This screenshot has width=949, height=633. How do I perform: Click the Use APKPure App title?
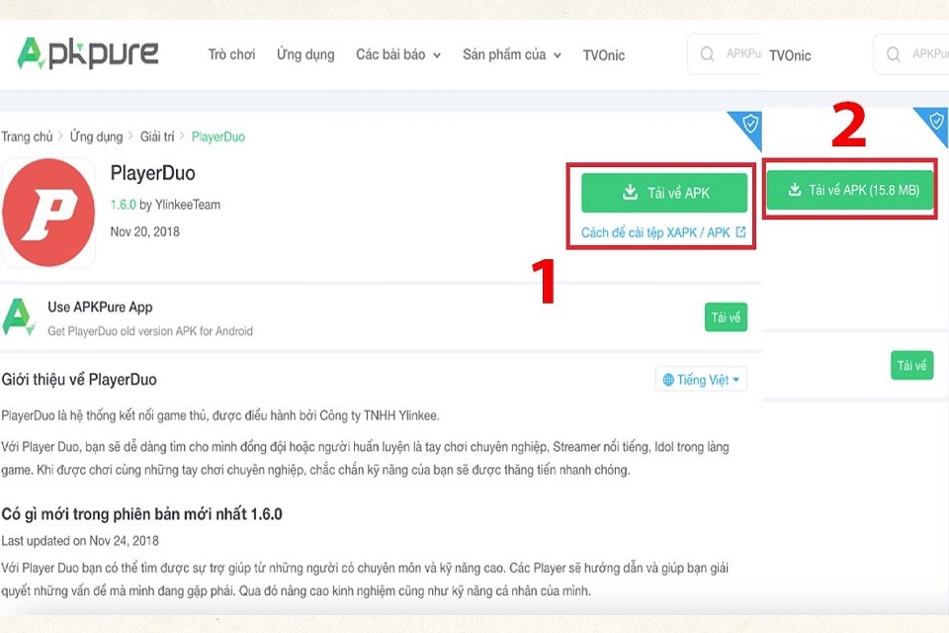[x=100, y=308]
